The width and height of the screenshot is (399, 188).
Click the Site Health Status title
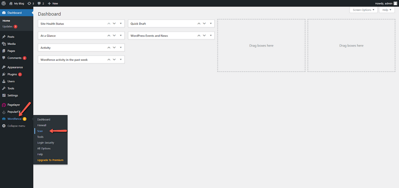[52, 24]
